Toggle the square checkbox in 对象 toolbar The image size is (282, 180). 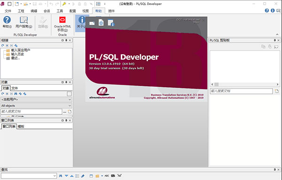coord(69,94)
